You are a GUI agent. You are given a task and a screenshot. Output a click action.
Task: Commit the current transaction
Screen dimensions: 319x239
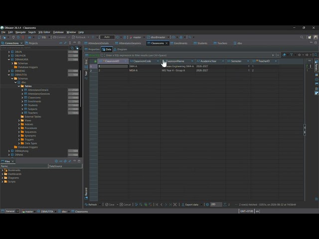pyautogui.click(x=59, y=37)
